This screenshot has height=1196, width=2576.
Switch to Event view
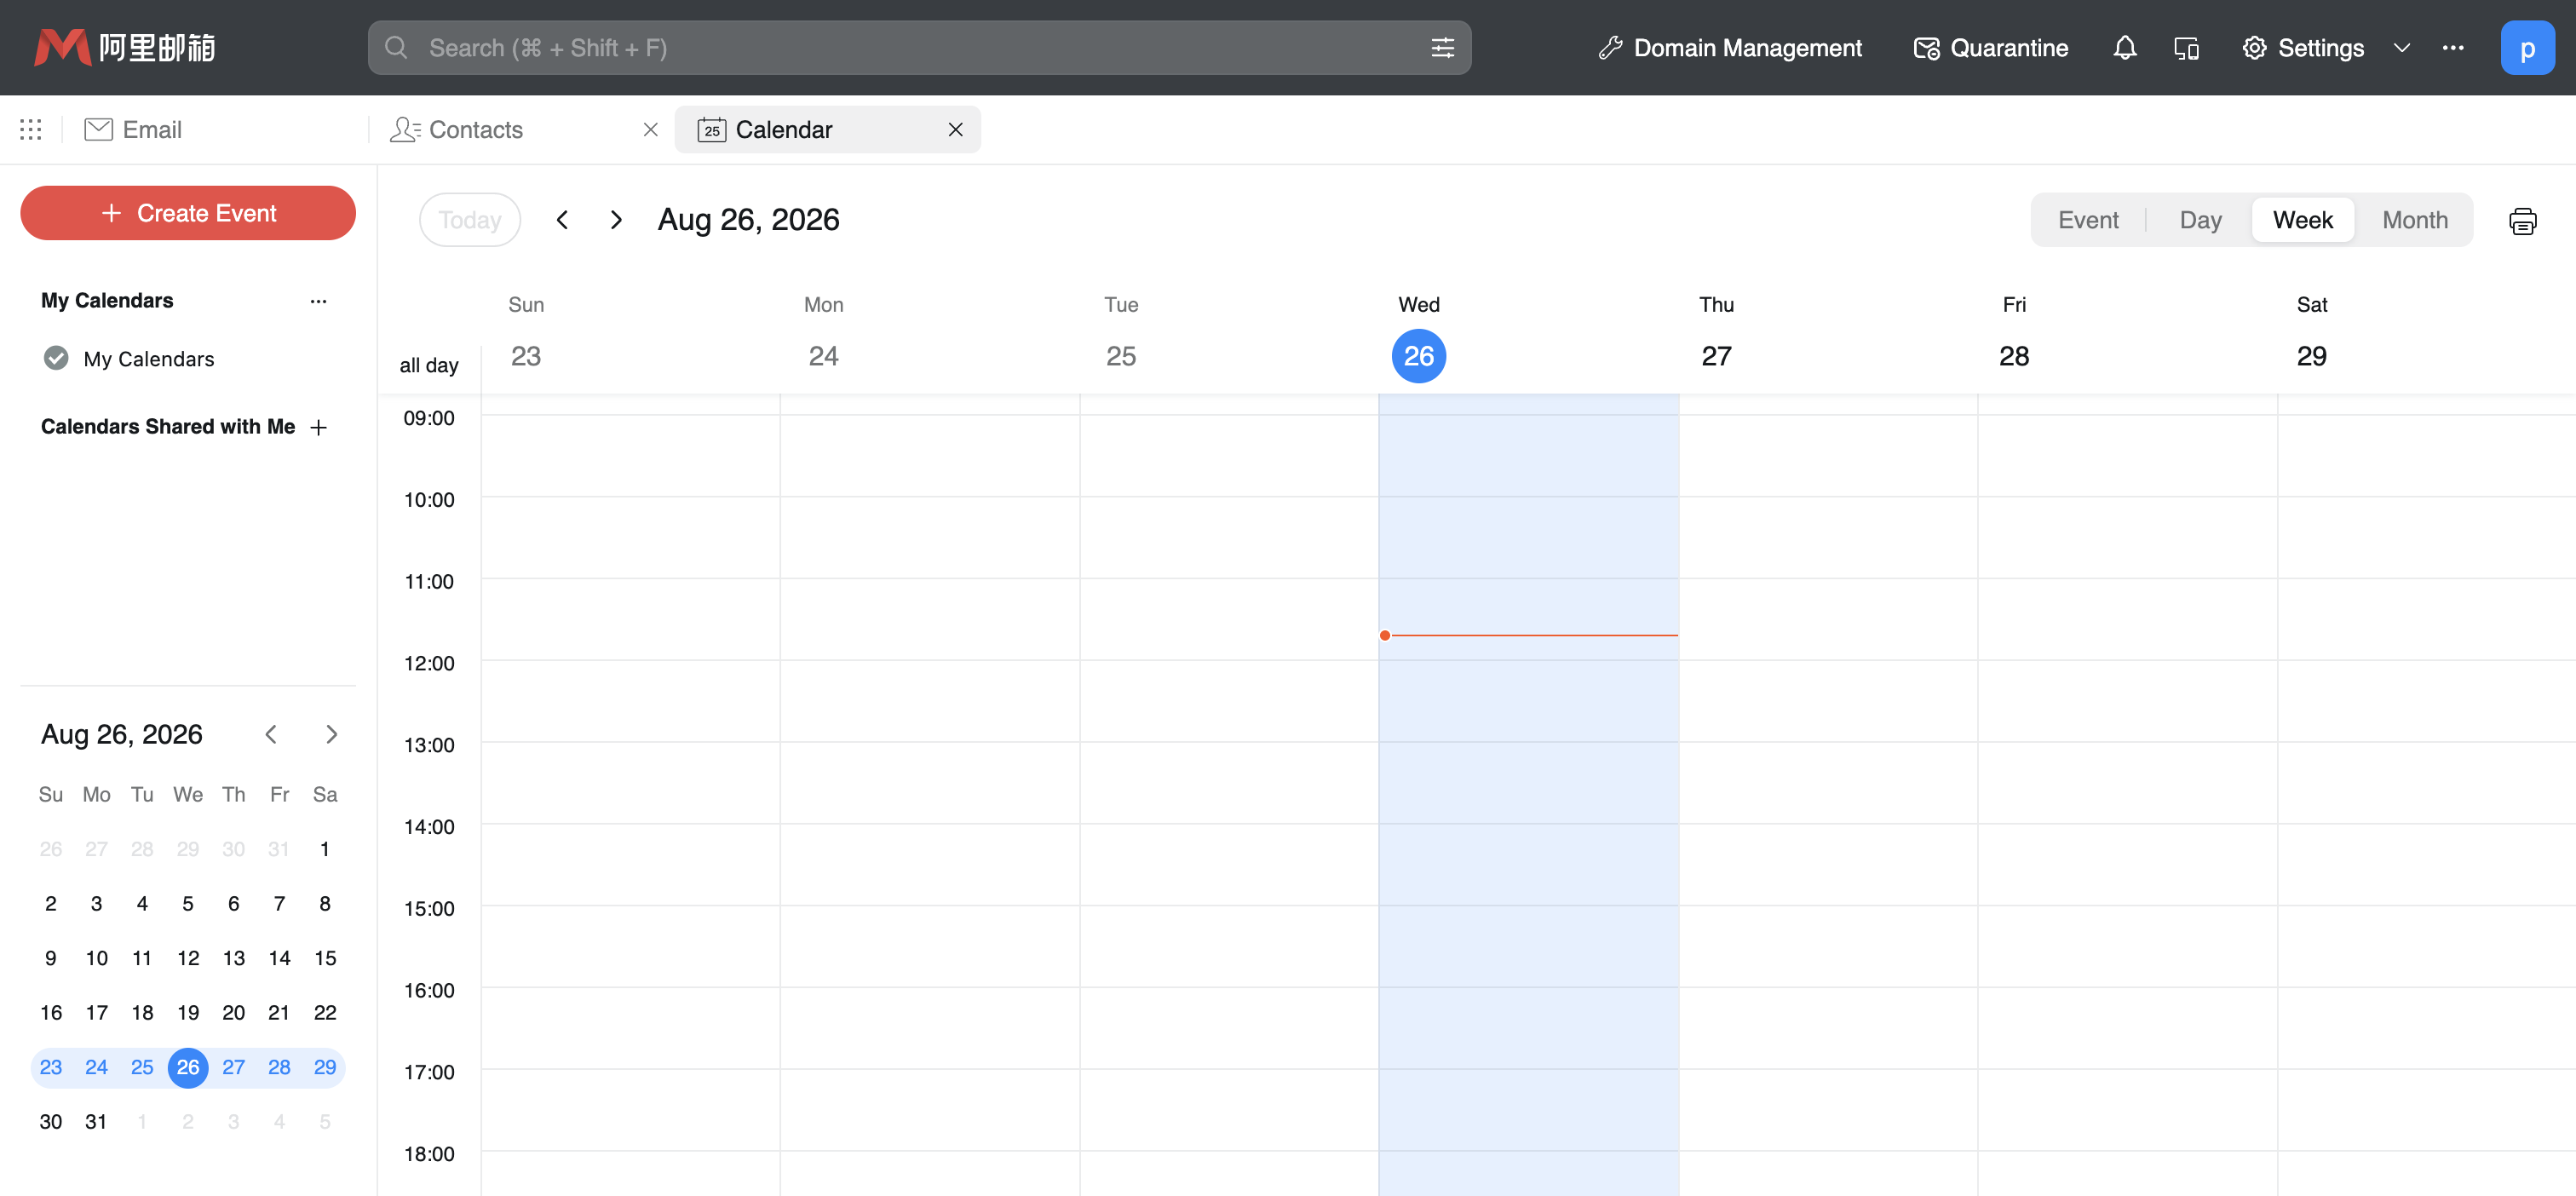click(x=2088, y=220)
